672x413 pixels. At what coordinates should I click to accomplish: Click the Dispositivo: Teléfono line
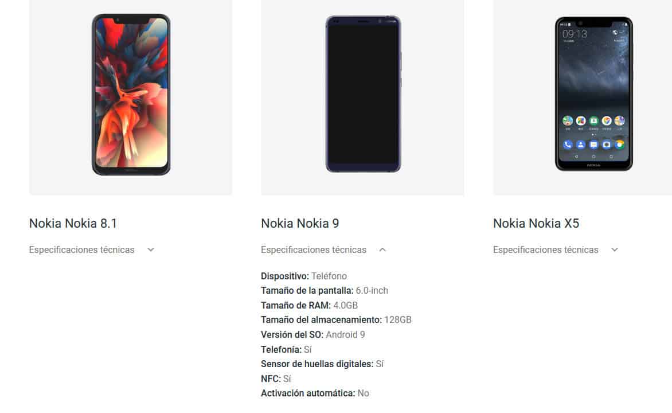click(x=304, y=276)
